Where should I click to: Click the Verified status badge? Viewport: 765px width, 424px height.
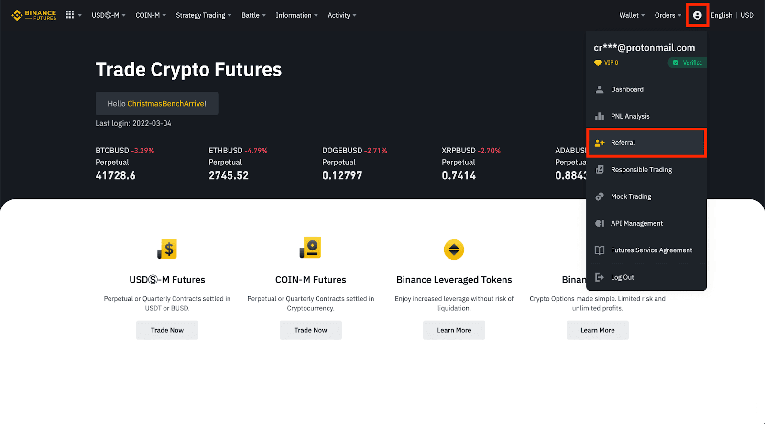point(688,63)
